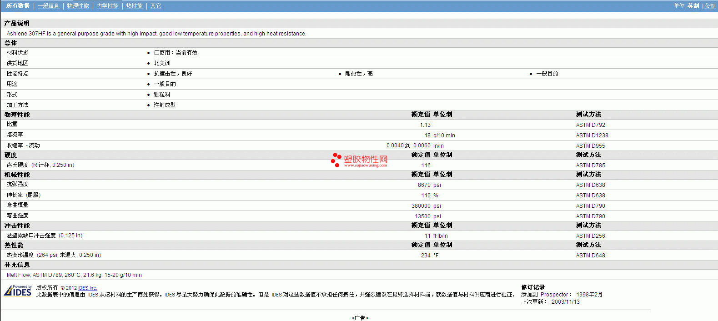Select ASTM D955 test method
The image size is (718, 321).
tap(591, 146)
